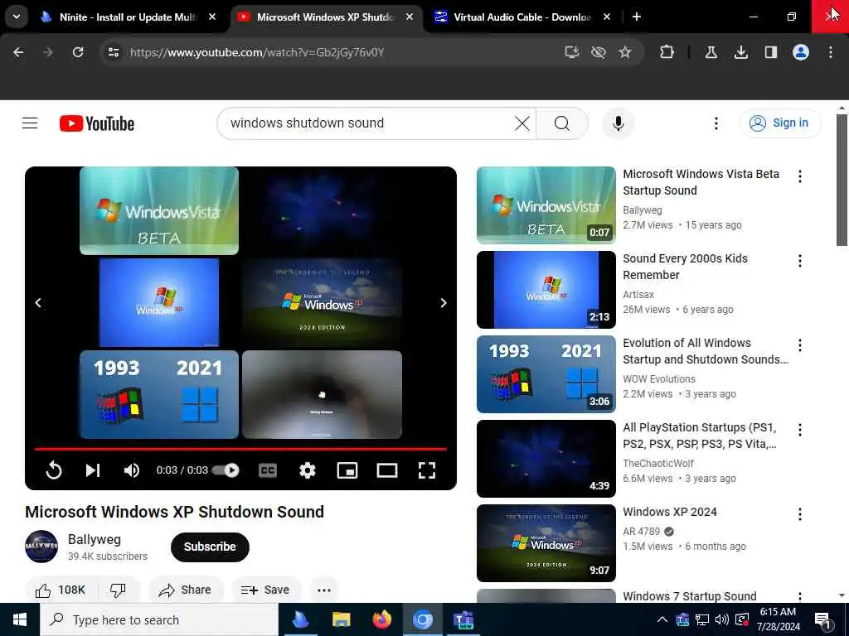Open File Explorer from taskbar
Screen dimensions: 849x636
[341, 619]
